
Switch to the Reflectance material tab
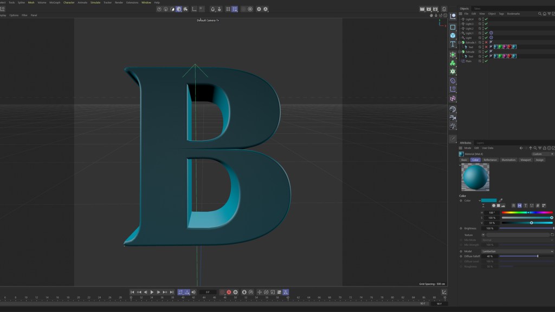point(490,160)
